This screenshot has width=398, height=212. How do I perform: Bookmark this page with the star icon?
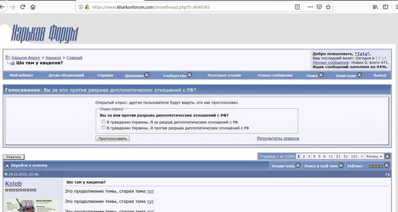click(328, 7)
